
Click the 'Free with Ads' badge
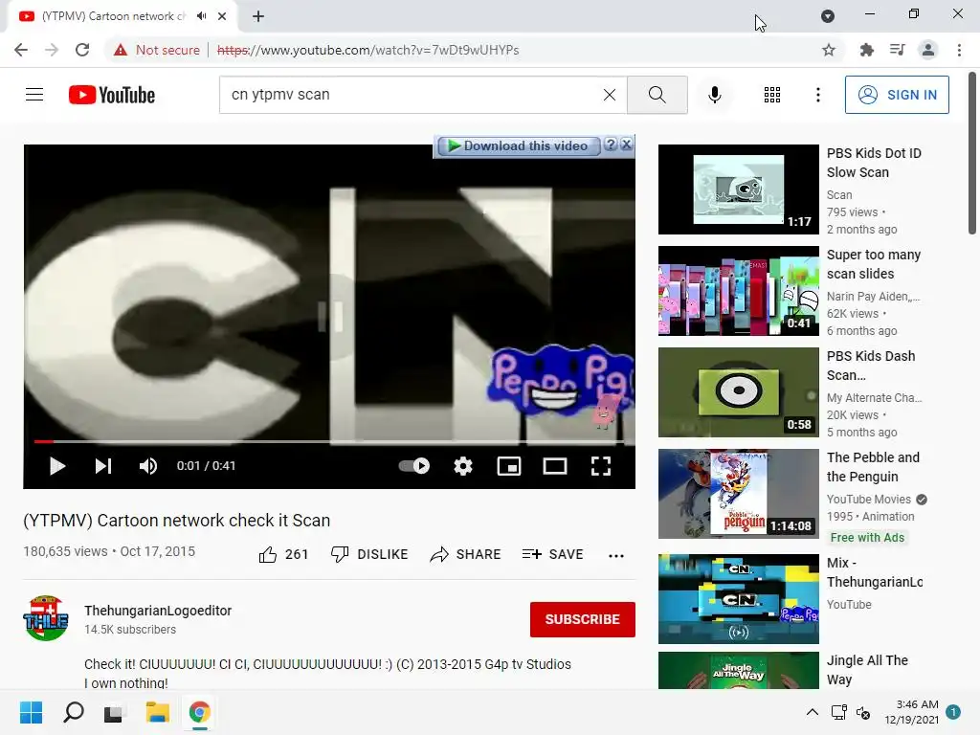[x=867, y=538]
